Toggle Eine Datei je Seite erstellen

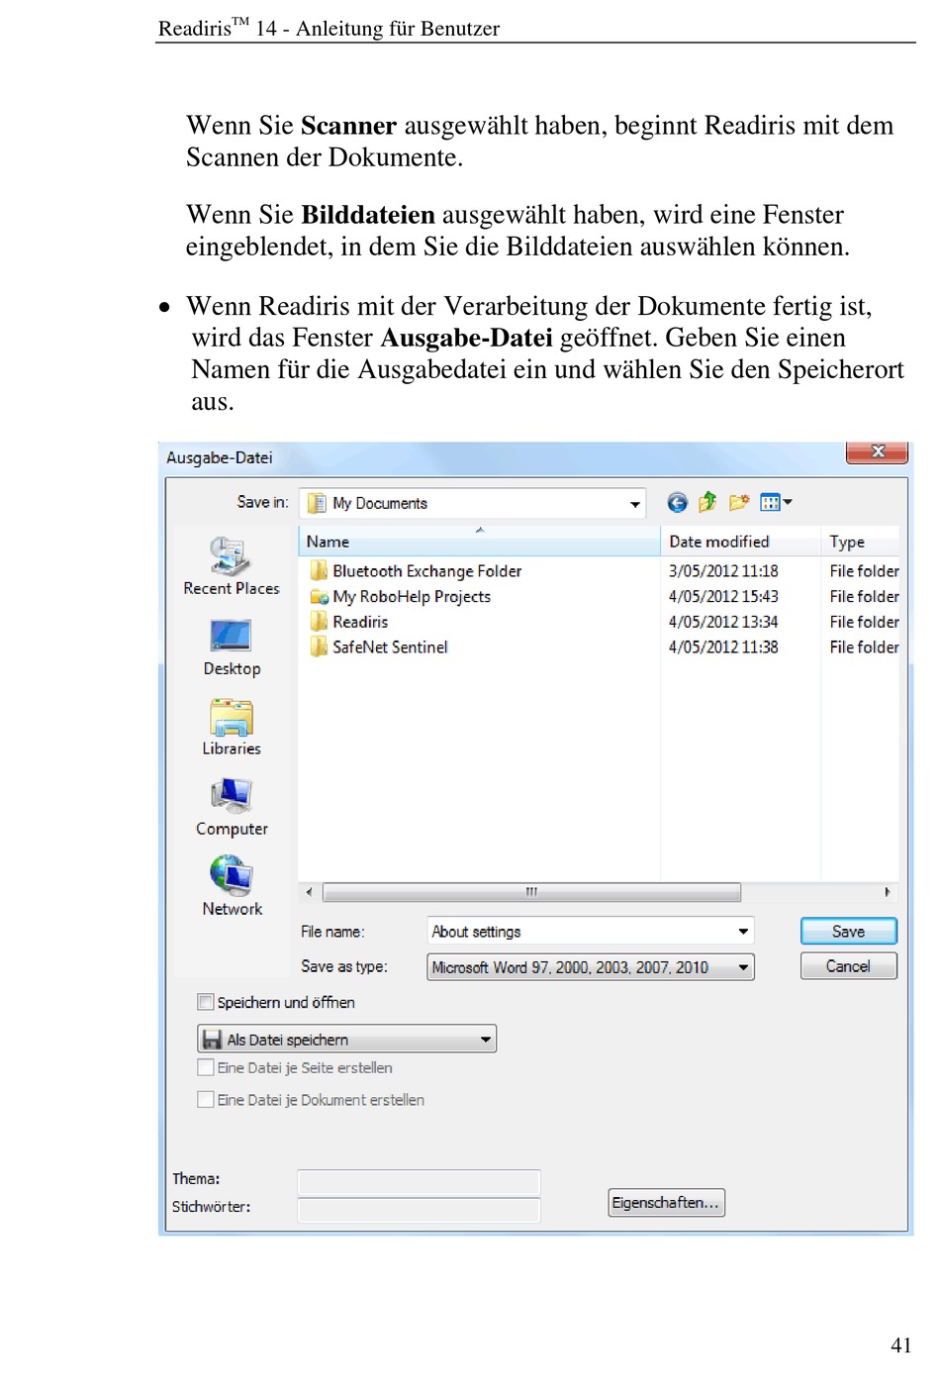tap(206, 1067)
